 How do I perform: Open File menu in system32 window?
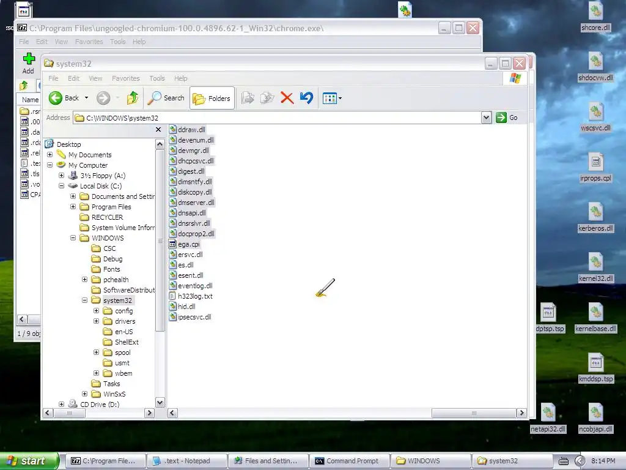coord(53,78)
